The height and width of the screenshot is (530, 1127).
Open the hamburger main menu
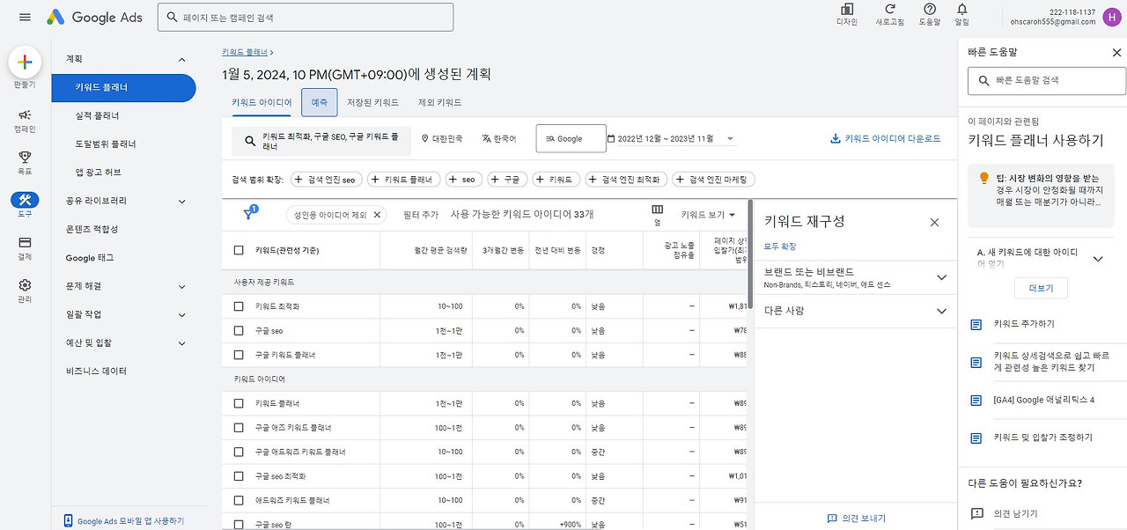pos(25,17)
